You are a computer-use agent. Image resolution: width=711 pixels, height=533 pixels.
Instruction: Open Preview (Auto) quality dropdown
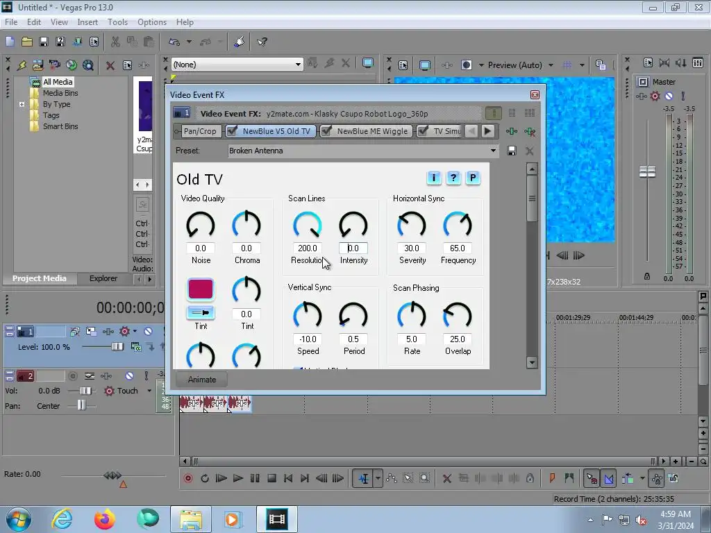tap(551, 65)
